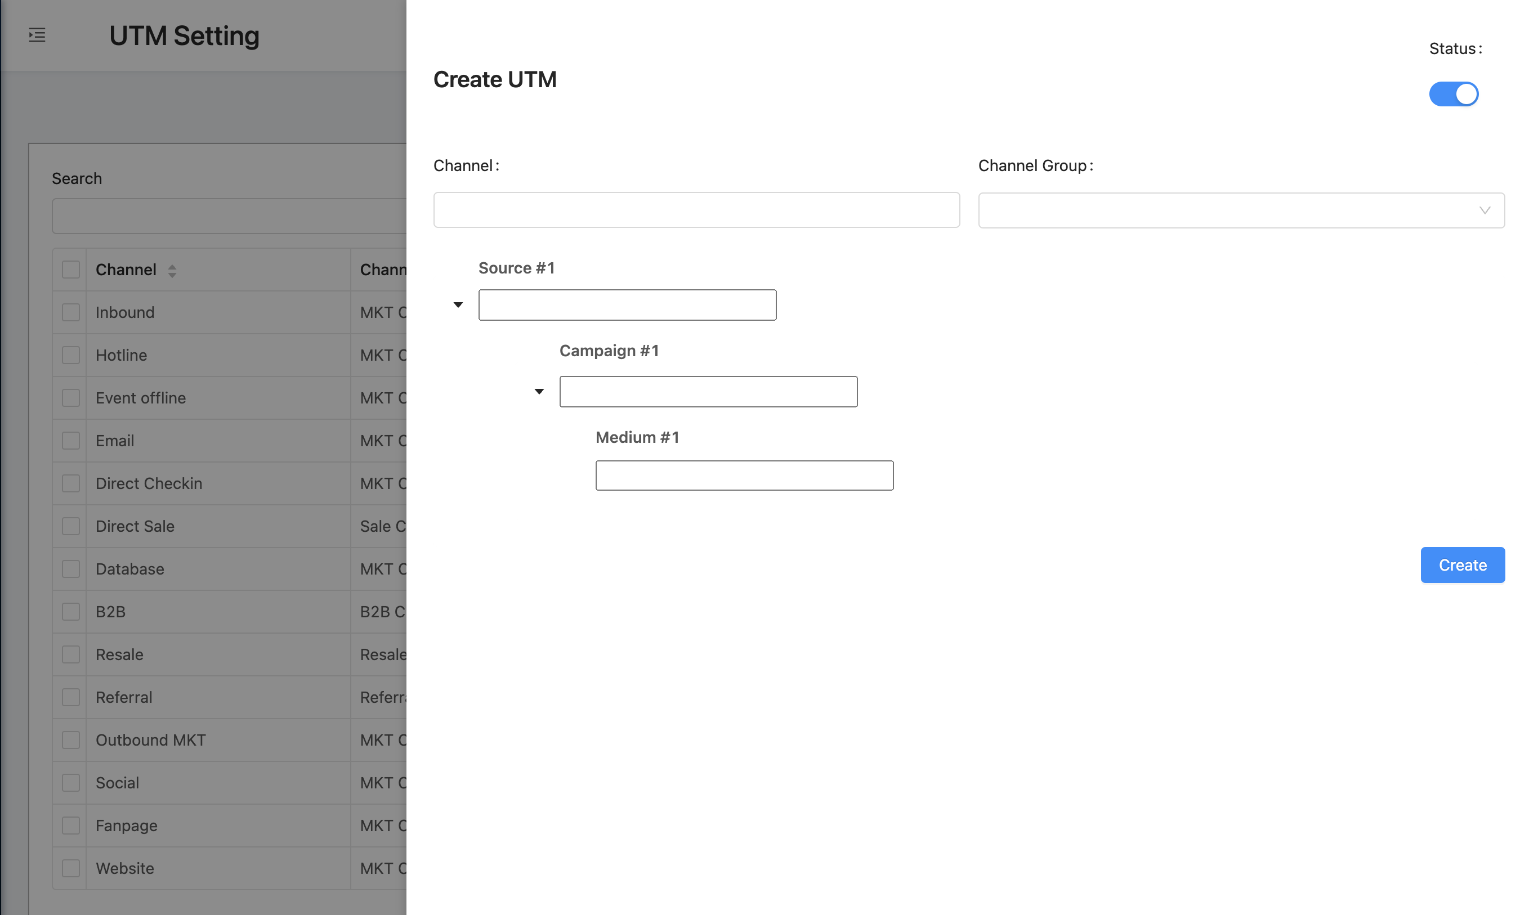The image size is (1529, 915).
Task: Click the Create button
Action: pos(1462,565)
